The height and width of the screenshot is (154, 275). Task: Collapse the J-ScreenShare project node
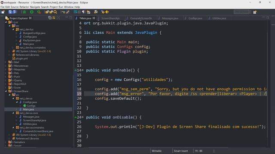[6, 91]
